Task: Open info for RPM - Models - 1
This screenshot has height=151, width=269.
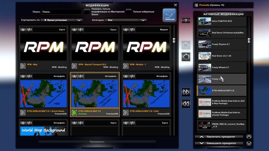Action: pos(132,30)
